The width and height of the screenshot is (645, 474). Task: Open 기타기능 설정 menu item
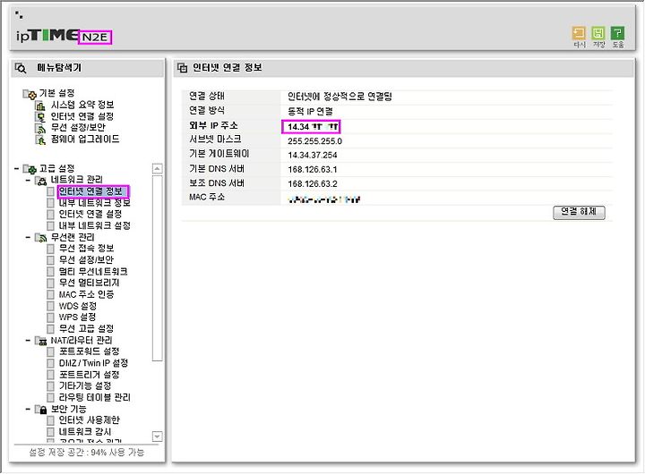point(85,386)
